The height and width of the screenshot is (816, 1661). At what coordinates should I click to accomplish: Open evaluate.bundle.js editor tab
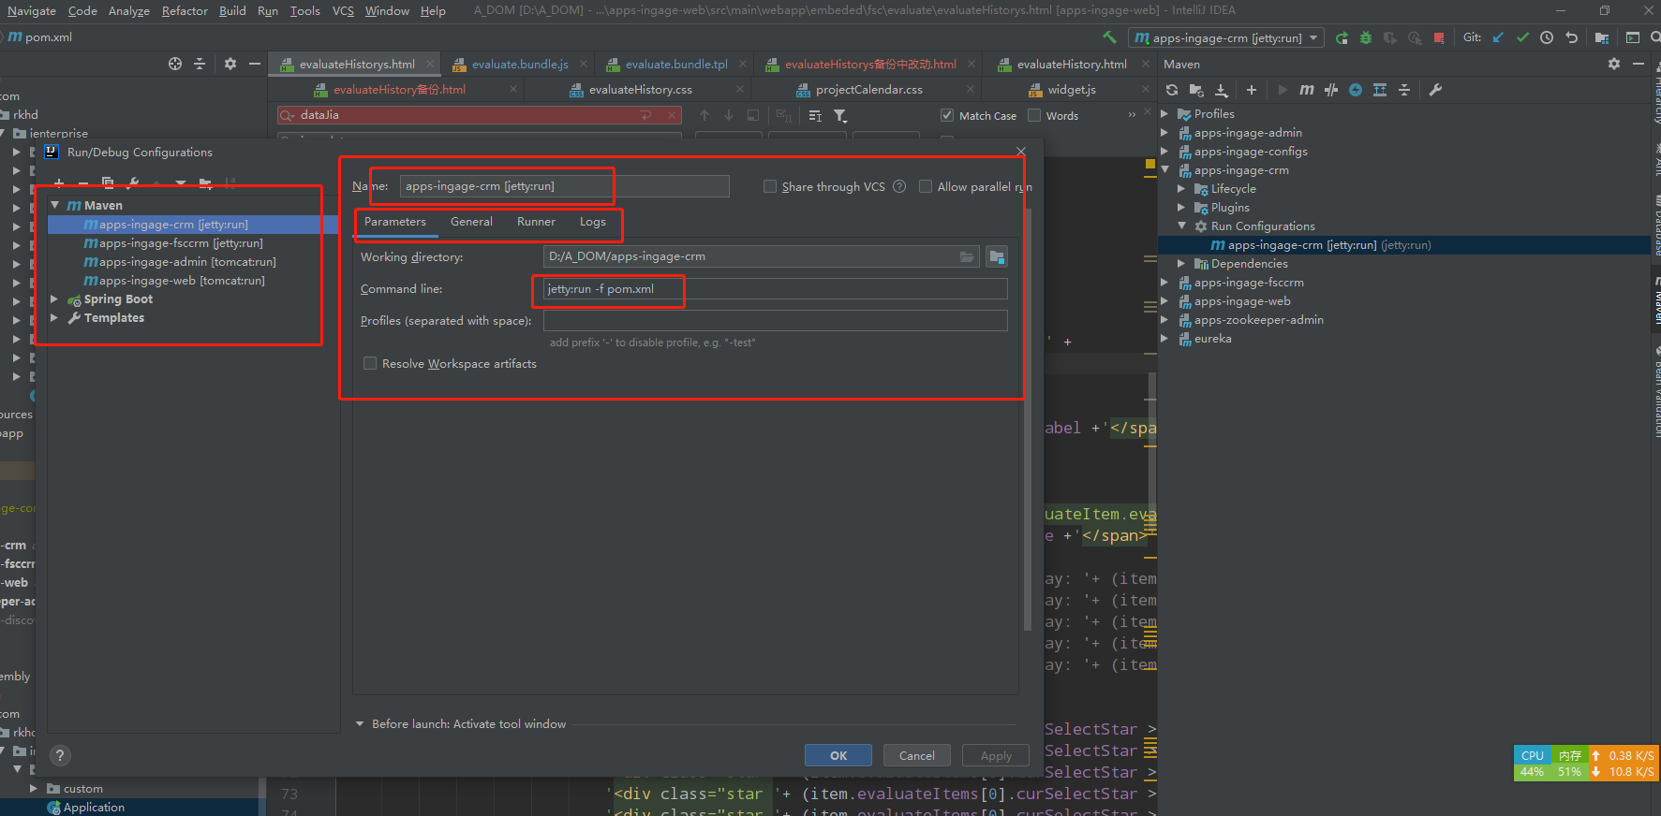point(519,64)
